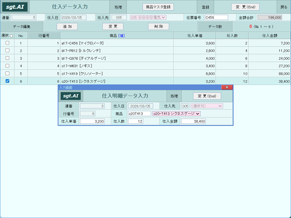Click the 仕入日 date field in popup

pyautogui.click(x=140, y=106)
